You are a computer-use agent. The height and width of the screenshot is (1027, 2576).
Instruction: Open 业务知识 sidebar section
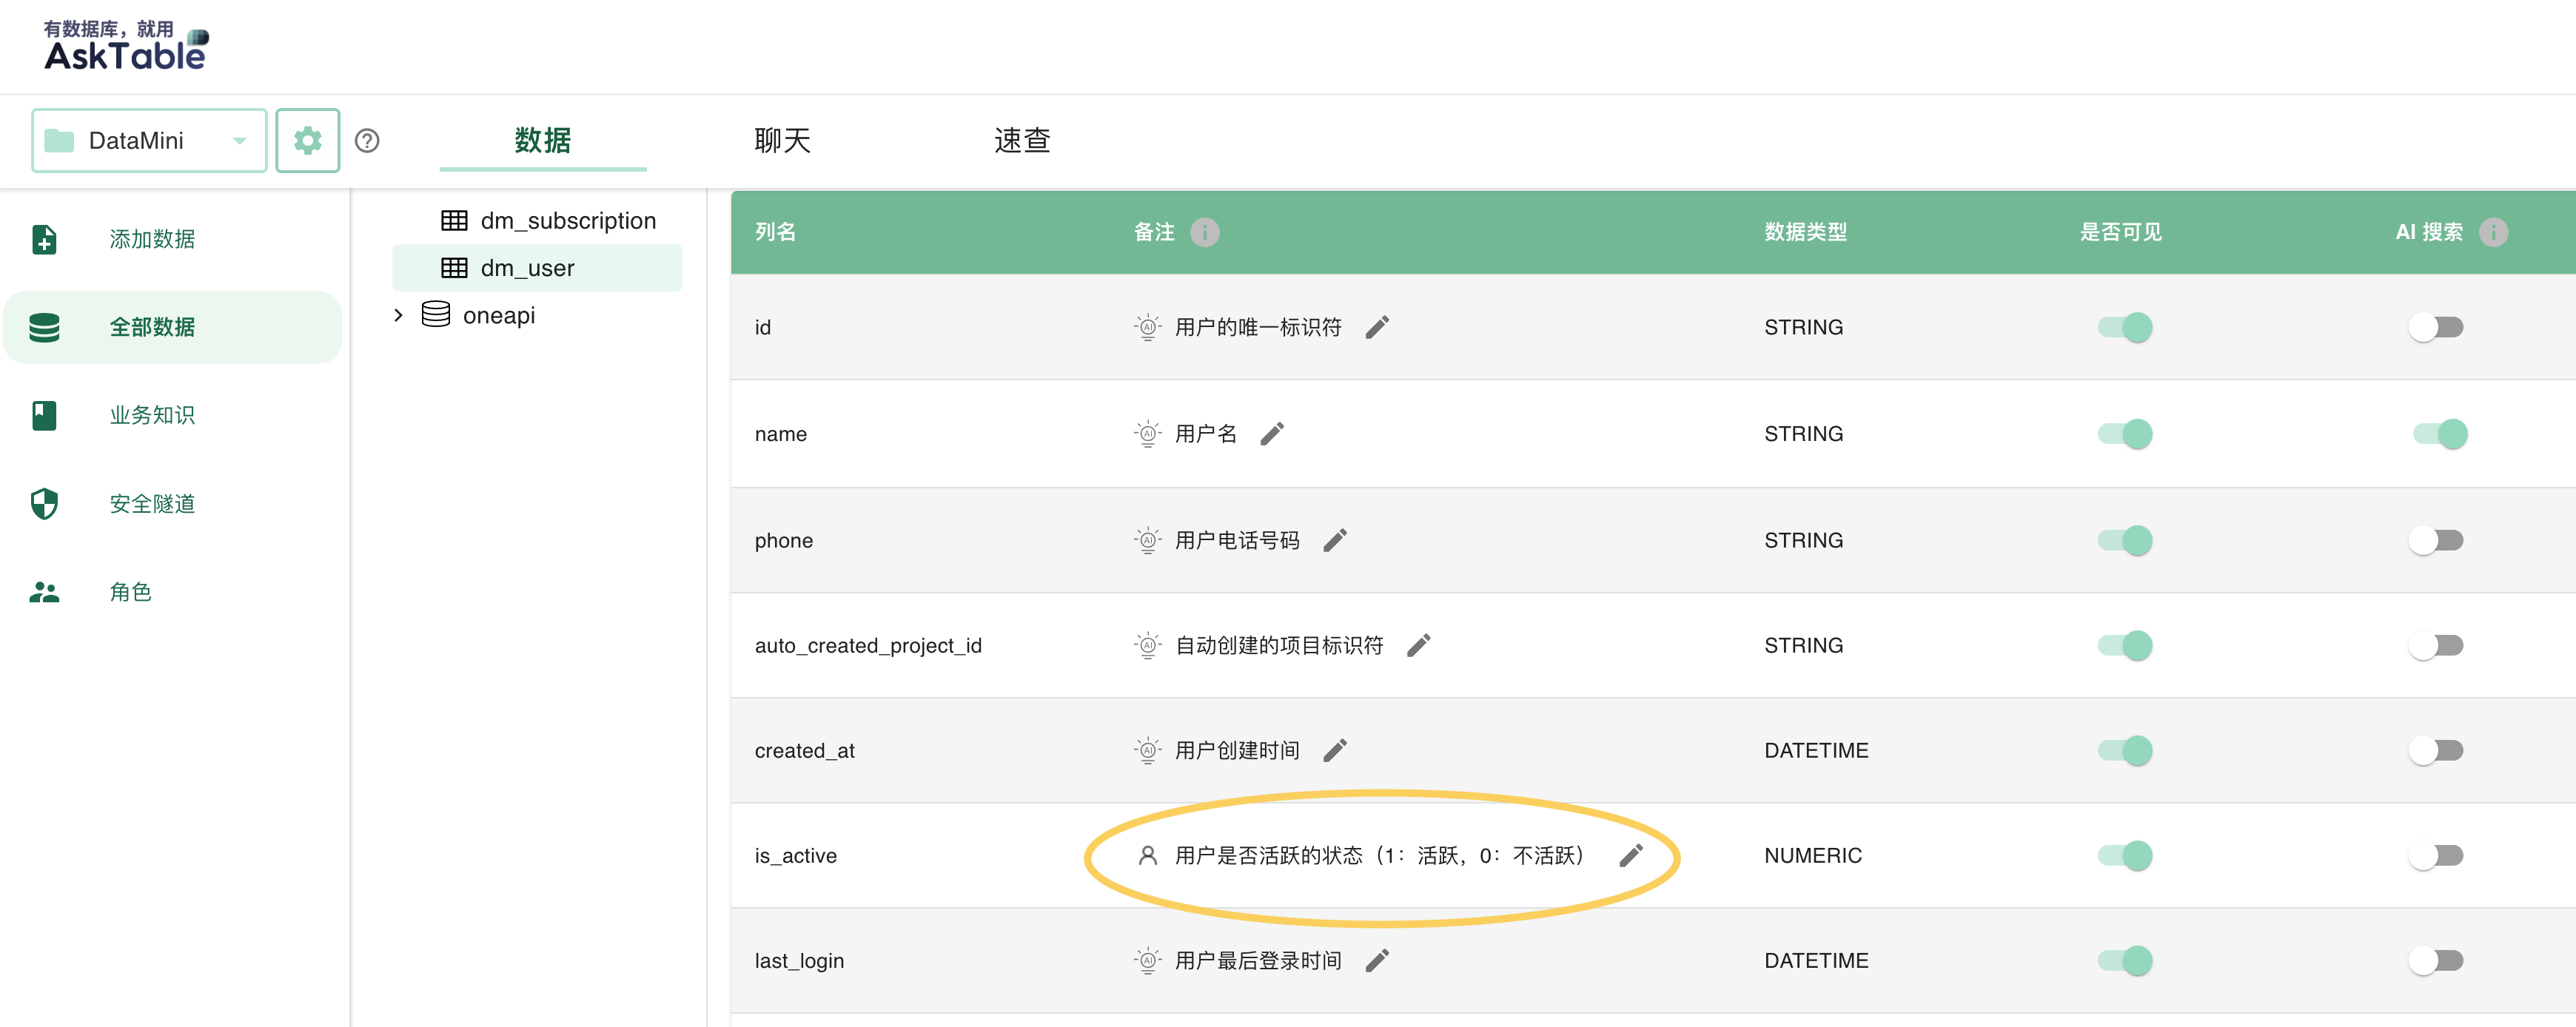pyautogui.click(x=152, y=415)
